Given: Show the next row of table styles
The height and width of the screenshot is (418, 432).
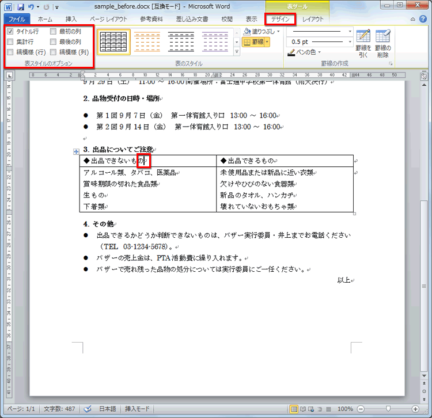Looking at the screenshot, I should [x=237, y=42].
